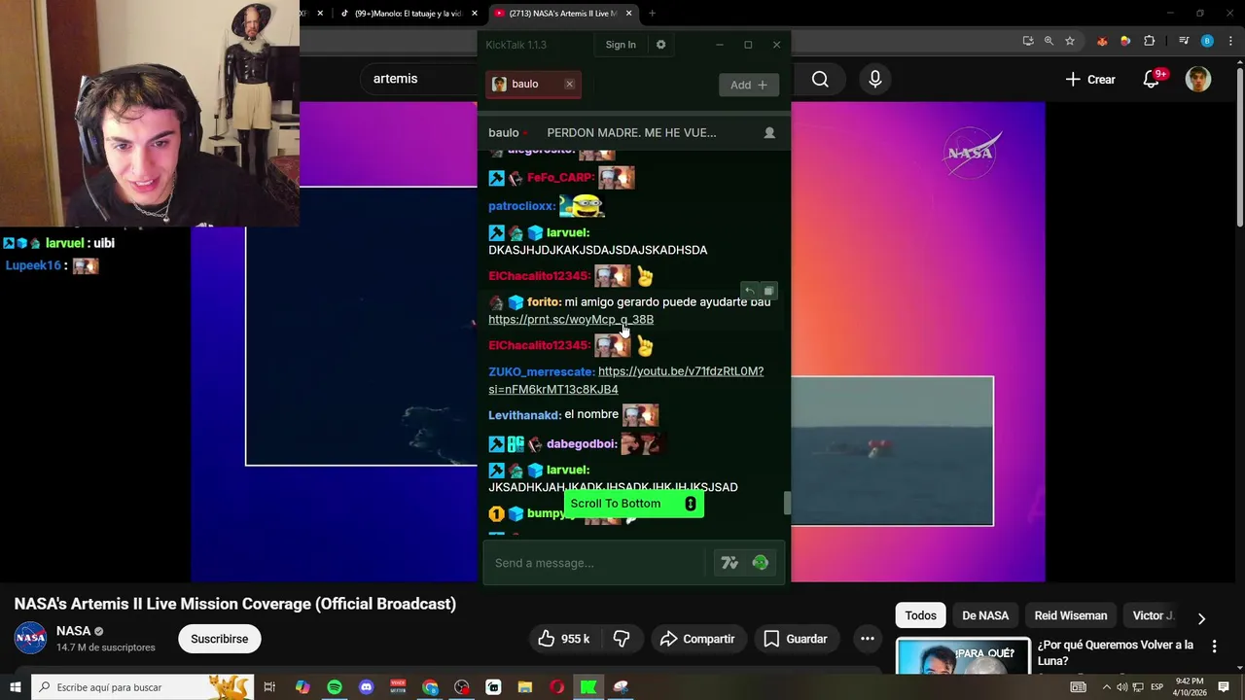Select username patroclioxx in chat
This screenshot has height=700, width=1245.
[520, 206]
